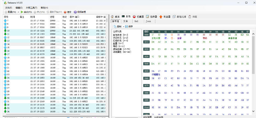Click the 协议 column header
256x118 pixels.
pos(65,17)
